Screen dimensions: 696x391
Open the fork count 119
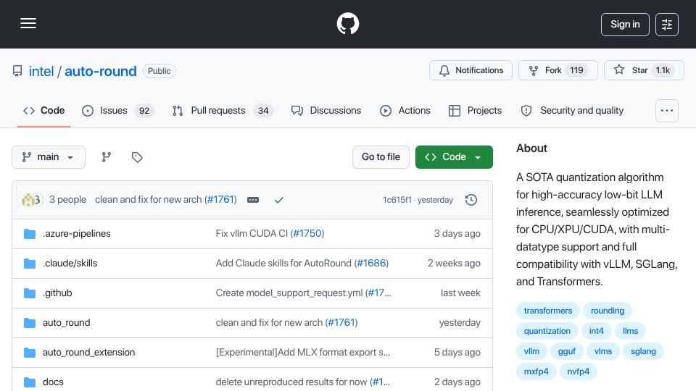[576, 70]
